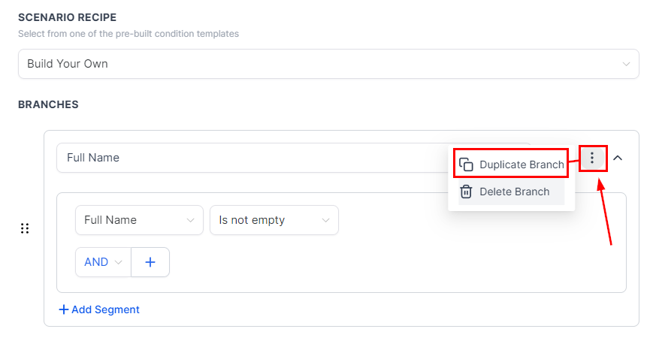Screen dimensions: 656x338
Task: Click the Full Name branch name field
Action: (x=251, y=158)
